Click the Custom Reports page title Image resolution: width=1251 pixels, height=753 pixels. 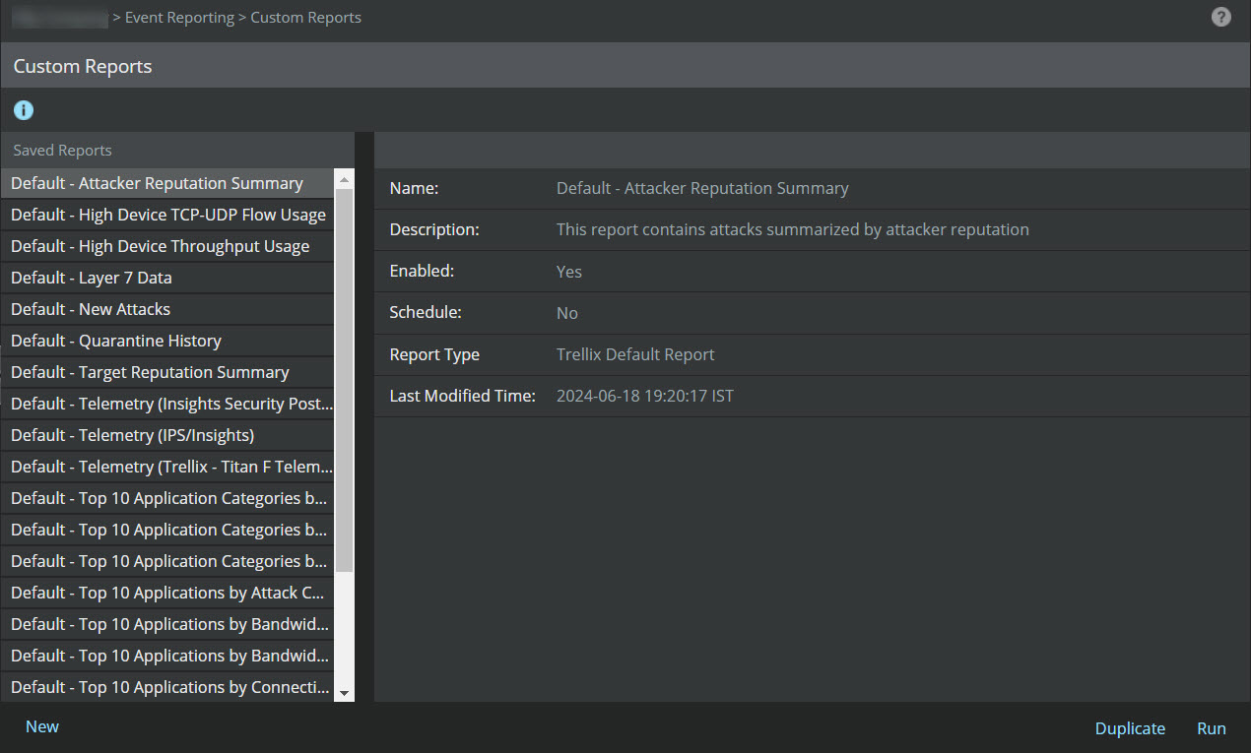83,67
